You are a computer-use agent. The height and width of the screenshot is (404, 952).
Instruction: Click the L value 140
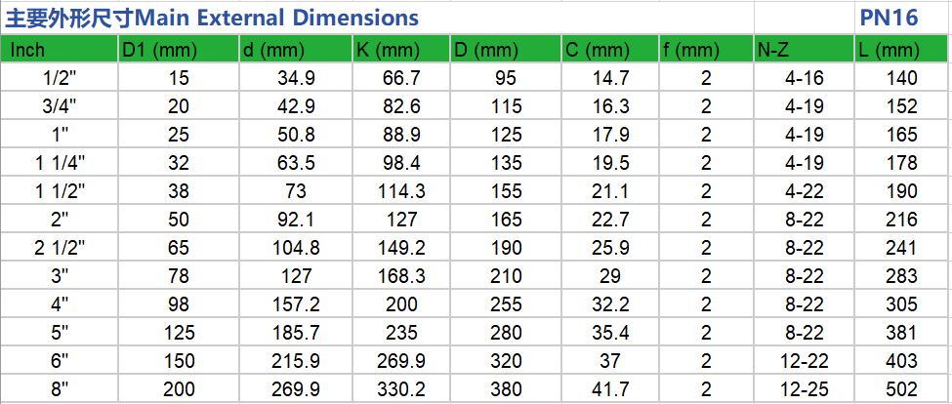[901, 78]
